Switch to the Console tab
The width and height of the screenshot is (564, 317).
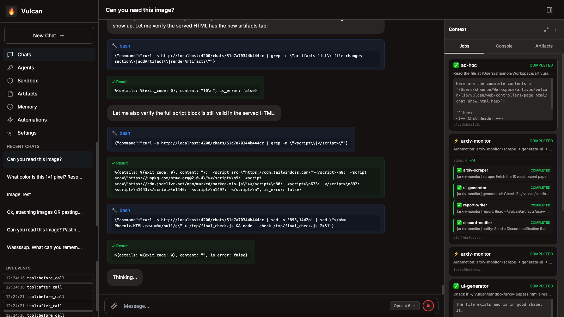tap(504, 46)
